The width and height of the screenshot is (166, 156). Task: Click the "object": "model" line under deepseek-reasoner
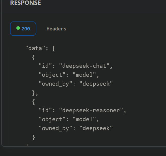[69, 119]
